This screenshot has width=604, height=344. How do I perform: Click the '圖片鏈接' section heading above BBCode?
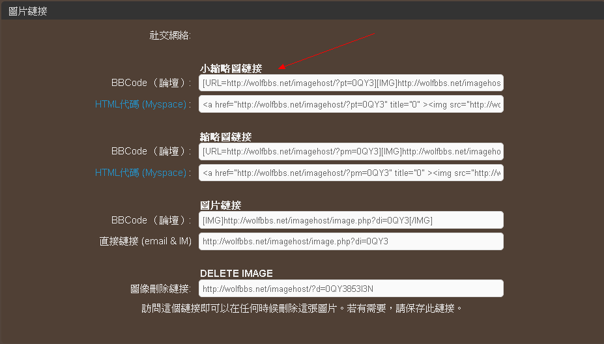click(x=221, y=205)
